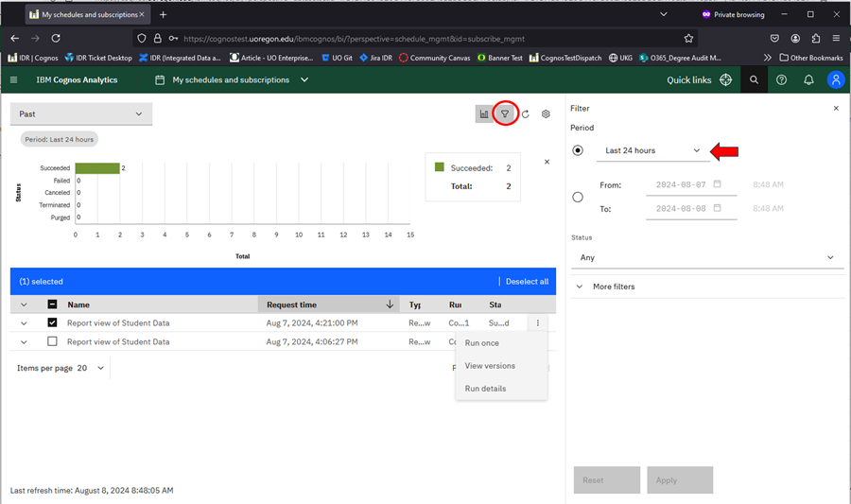
Task: Open the Past view dropdown
Action: [81, 113]
